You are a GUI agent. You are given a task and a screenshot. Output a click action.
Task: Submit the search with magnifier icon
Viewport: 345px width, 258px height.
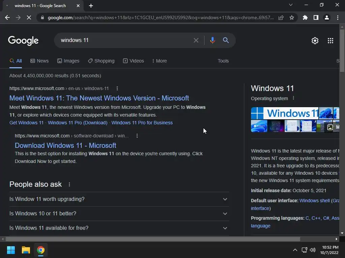[x=226, y=40]
